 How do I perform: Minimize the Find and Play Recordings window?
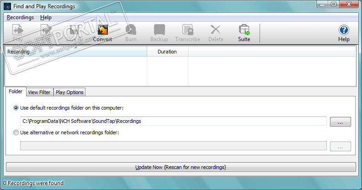322,4
